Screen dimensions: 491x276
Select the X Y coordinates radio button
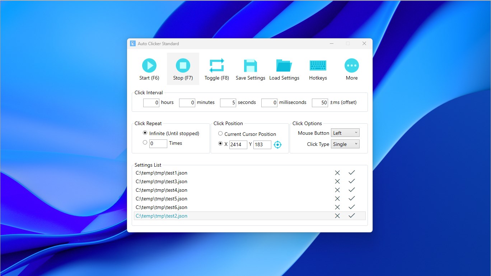(x=220, y=144)
